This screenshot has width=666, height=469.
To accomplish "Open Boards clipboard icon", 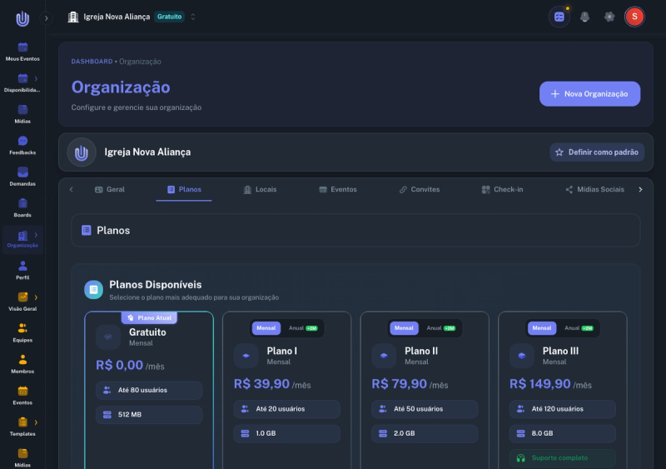I will [22, 203].
